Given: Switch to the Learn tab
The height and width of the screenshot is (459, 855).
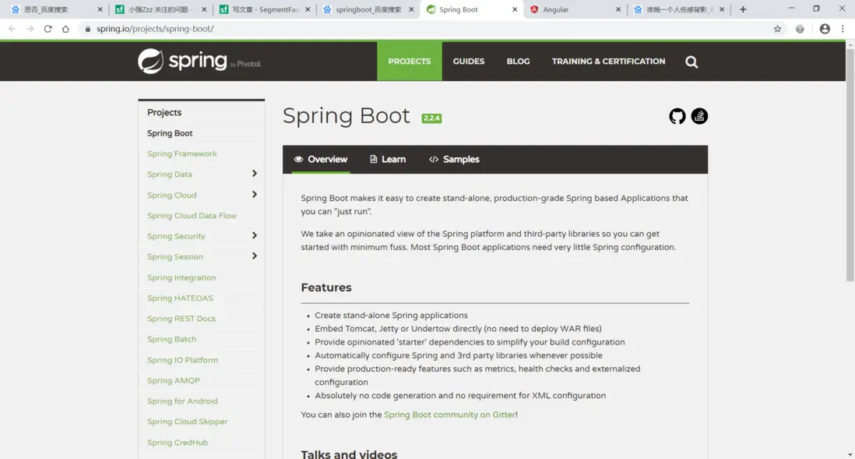Looking at the screenshot, I should [x=388, y=160].
